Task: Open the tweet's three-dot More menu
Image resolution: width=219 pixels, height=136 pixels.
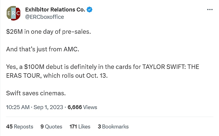Action: 210,9
